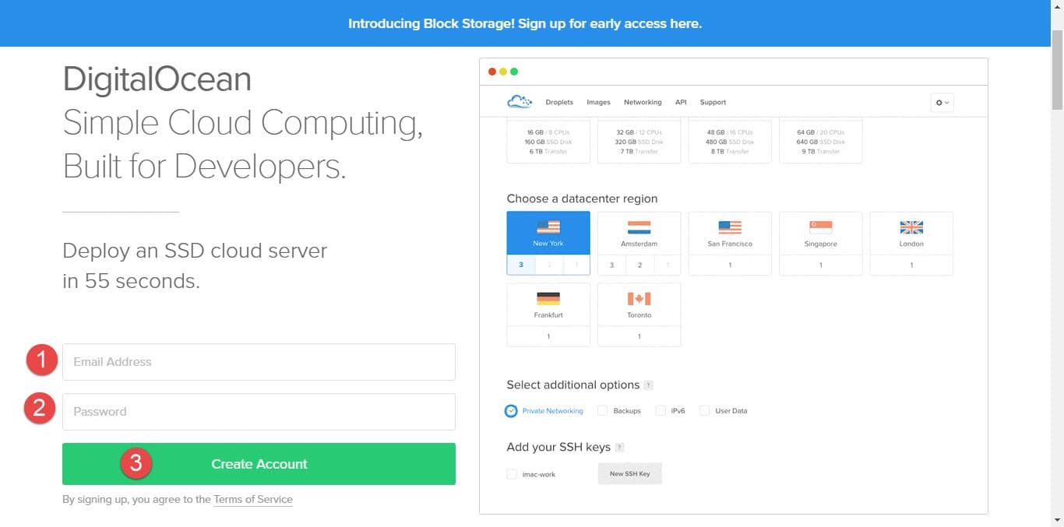
Task: Open the Terms of Service link
Action: 253,500
